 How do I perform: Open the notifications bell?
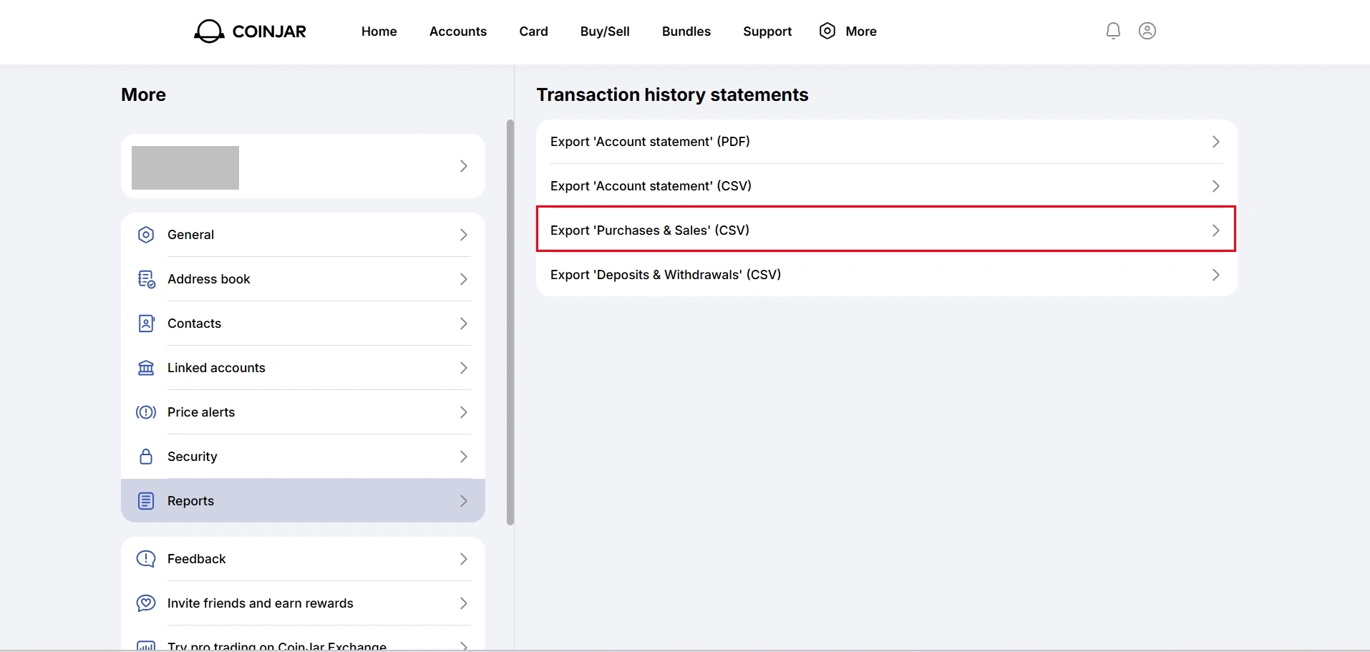point(1113,31)
